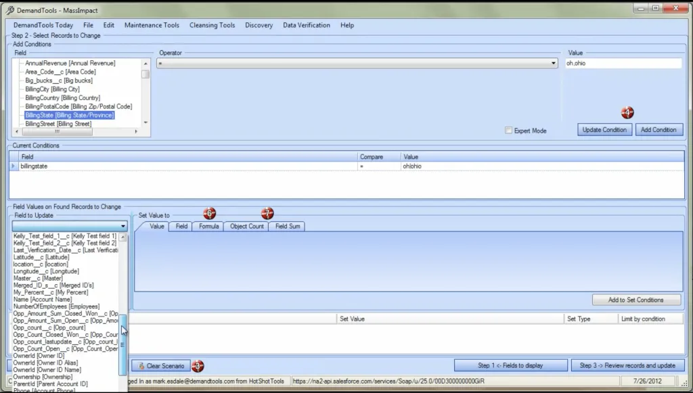Open the DemandTools Today menu
Screen dimensions: 693x393
(43, 25)
